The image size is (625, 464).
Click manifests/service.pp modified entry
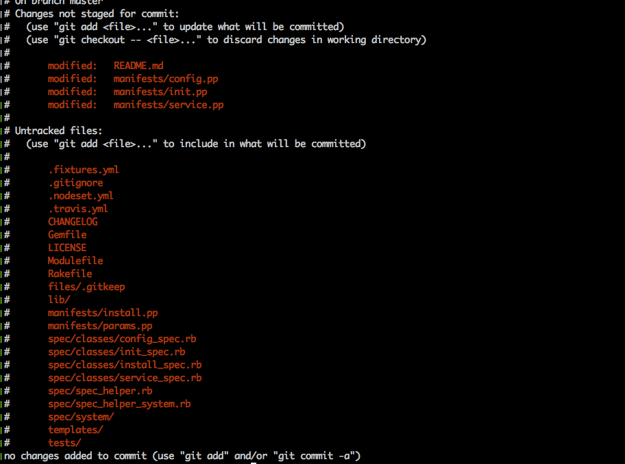(x=169, y=105)
